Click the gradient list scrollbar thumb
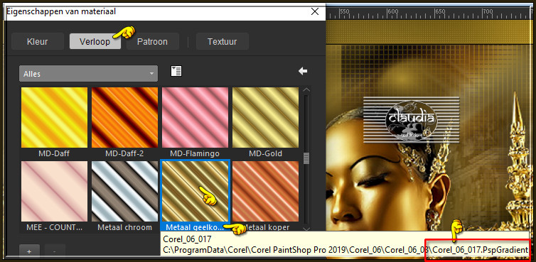 pos(306,158)
